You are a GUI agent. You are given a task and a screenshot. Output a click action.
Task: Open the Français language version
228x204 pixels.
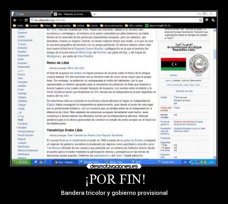point(22,82)
